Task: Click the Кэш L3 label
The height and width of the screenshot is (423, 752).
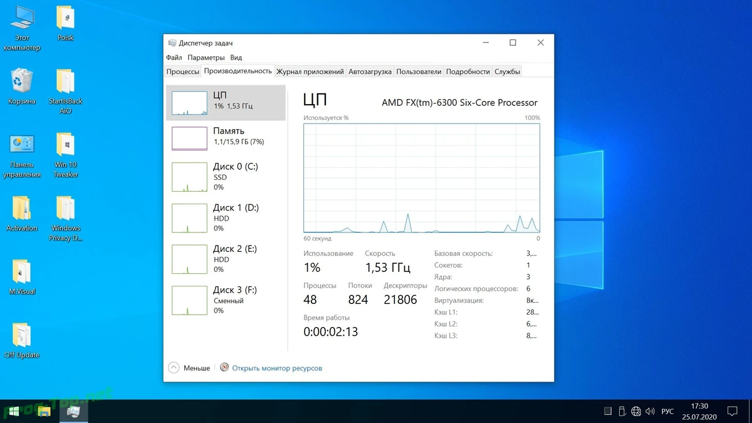Action: pos(446,336)
